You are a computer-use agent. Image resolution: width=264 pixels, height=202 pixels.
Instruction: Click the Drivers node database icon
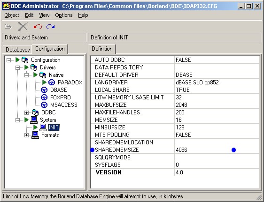[34, 67]
